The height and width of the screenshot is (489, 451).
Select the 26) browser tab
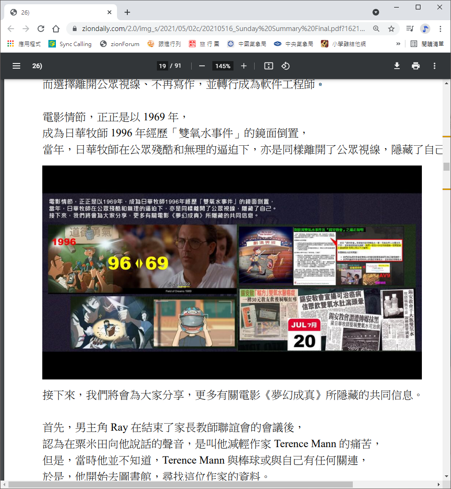61,12
